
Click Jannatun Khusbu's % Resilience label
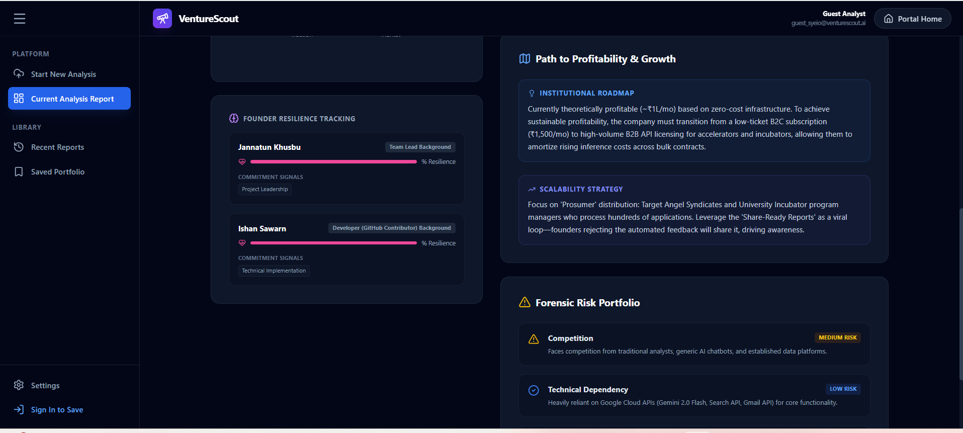[x=439, y=162]
